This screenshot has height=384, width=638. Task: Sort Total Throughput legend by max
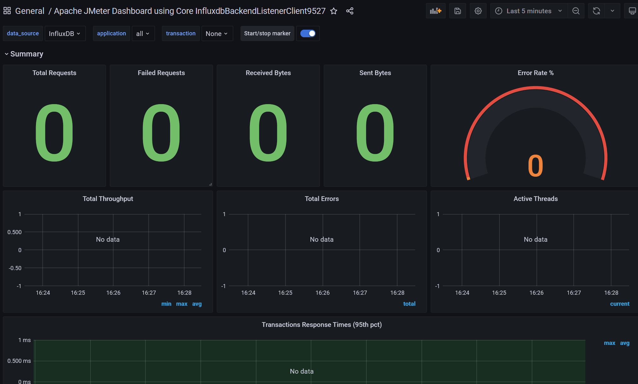[182, 304]
